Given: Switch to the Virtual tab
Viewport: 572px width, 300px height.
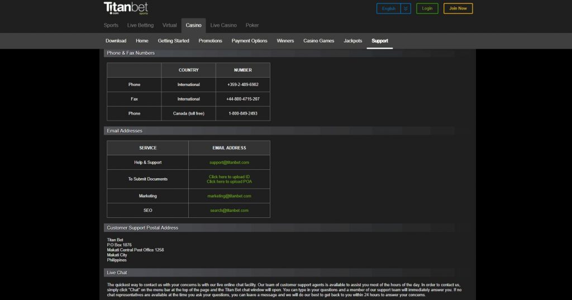Looking at the screenshot, I should (169, 25).
